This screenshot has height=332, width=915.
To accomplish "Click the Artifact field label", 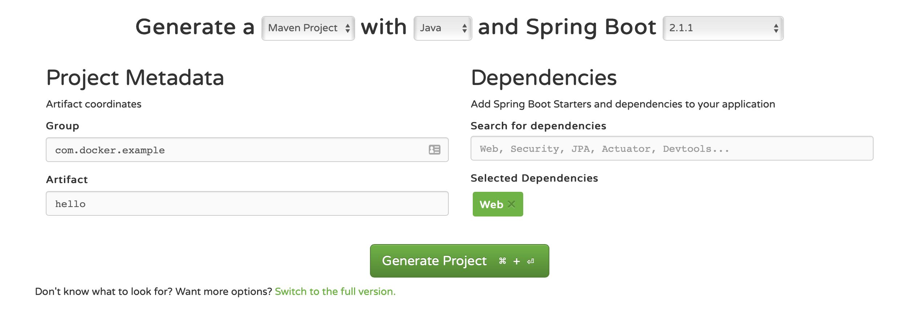I will pos(67,179).
